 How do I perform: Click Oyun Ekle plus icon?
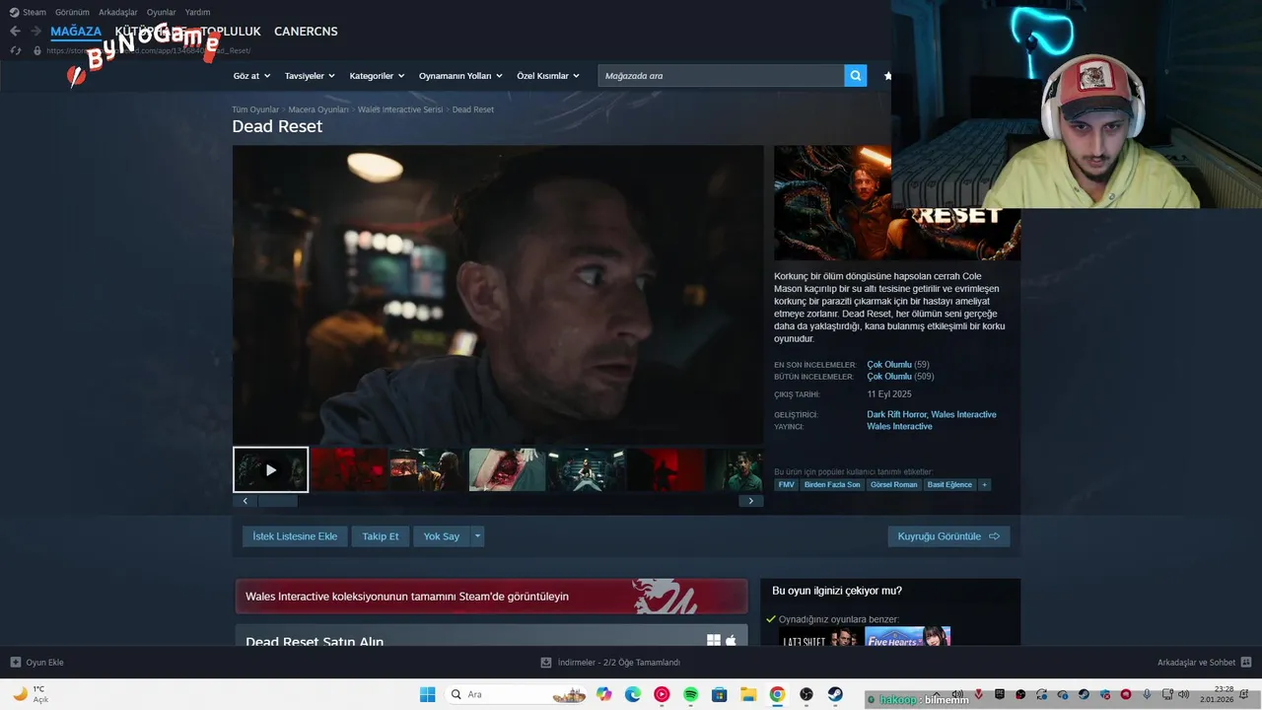16,663
